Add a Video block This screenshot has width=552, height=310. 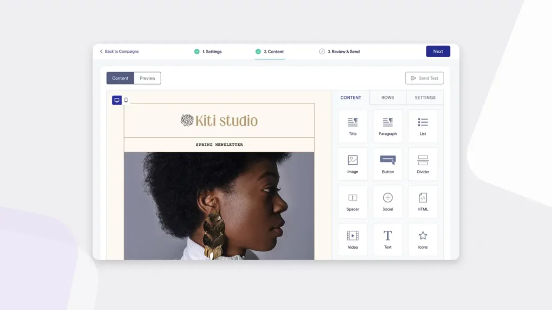pos(353,239)
